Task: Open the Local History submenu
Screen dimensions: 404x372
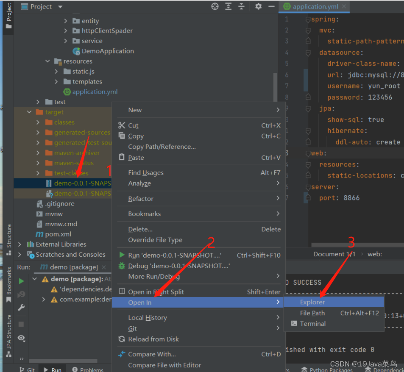Action: [x=199, y=318]
